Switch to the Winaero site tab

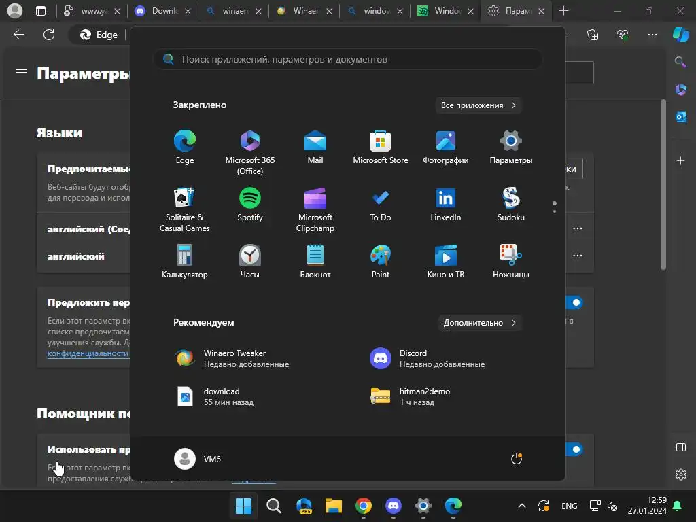[304, 11]
